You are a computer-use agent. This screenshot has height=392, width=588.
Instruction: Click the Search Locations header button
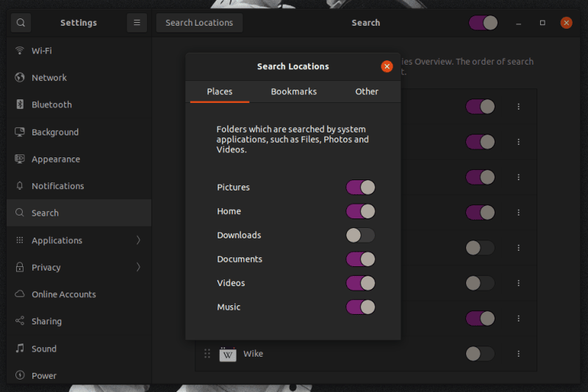199,23
